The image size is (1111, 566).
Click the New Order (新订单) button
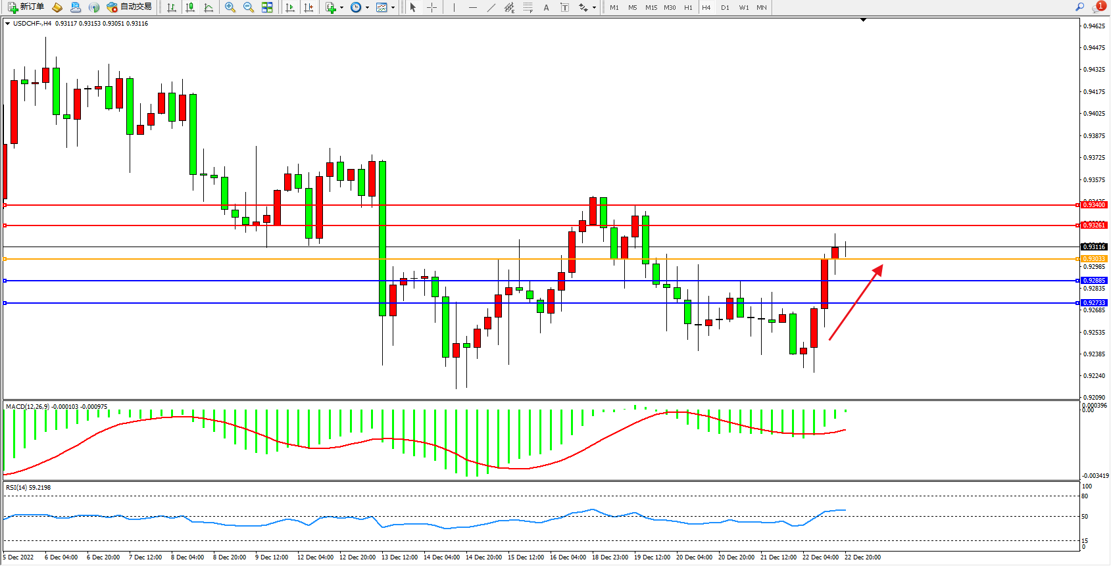tap(26, 7)
